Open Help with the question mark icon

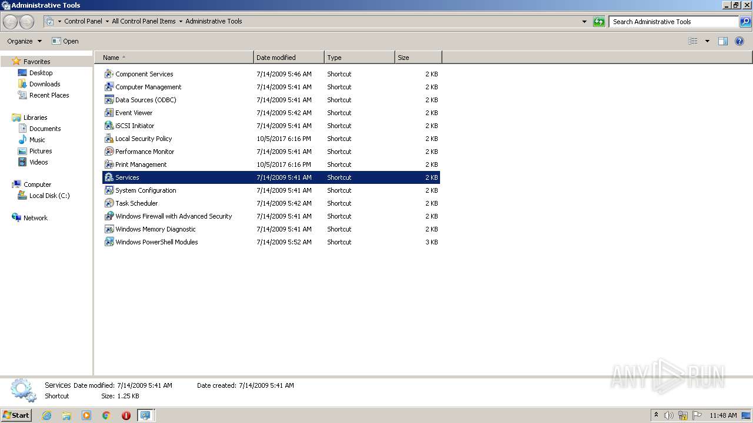point(739,41)
